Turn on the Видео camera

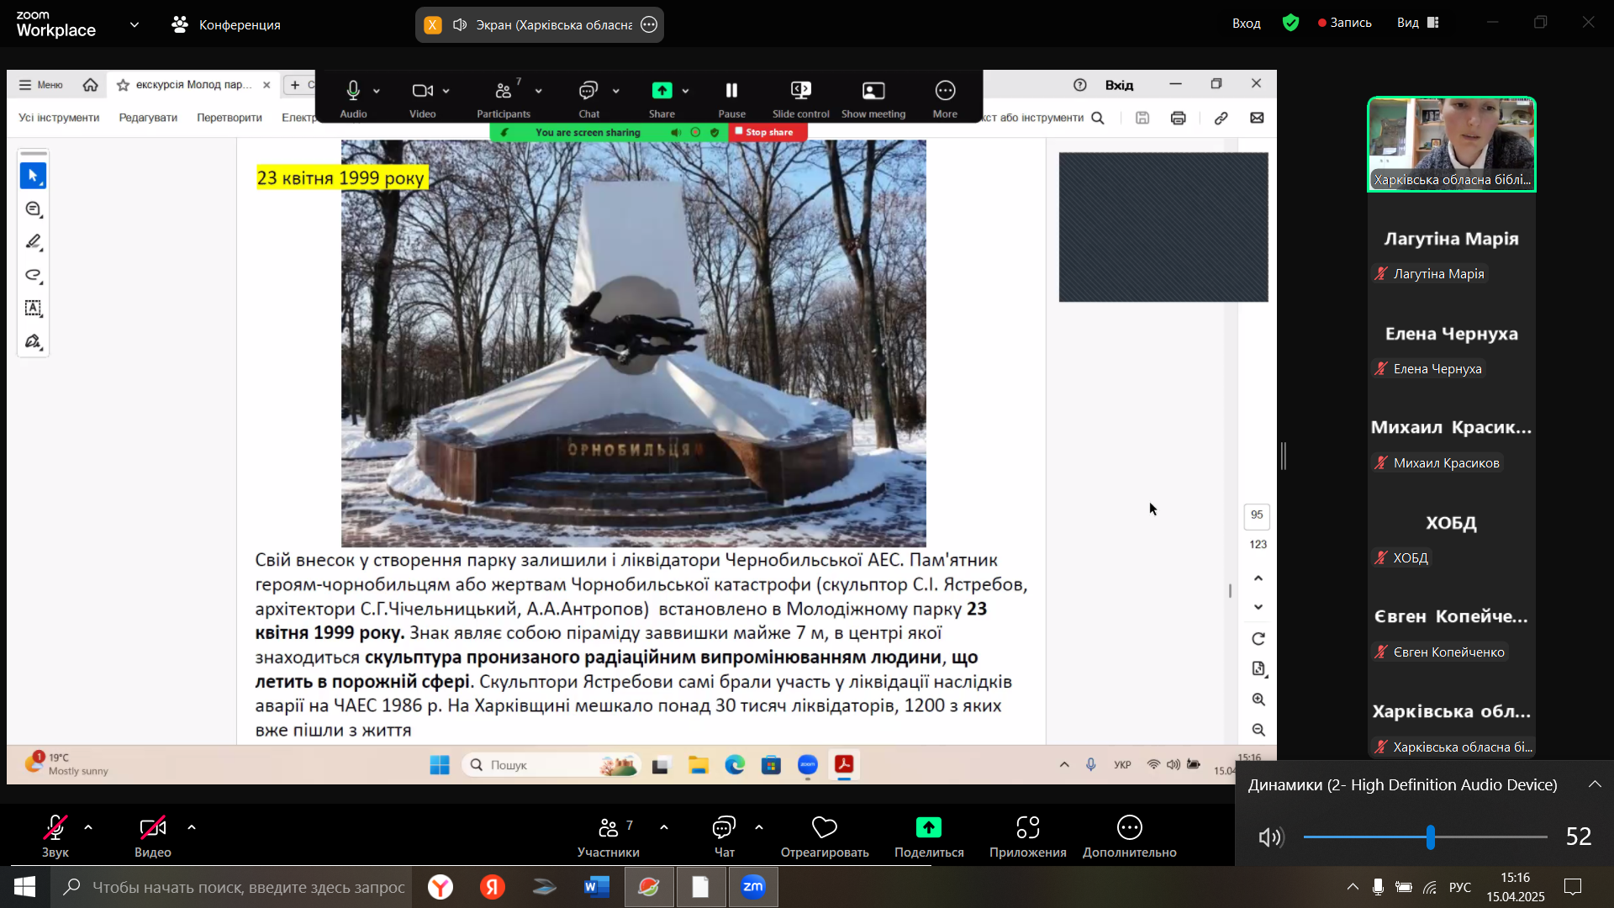(152, 828)
